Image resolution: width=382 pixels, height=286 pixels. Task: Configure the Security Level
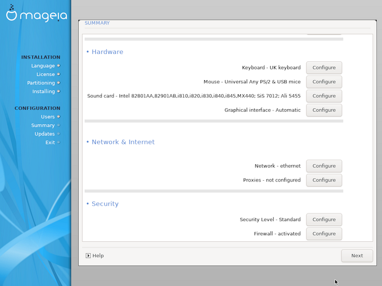point(324,219)
